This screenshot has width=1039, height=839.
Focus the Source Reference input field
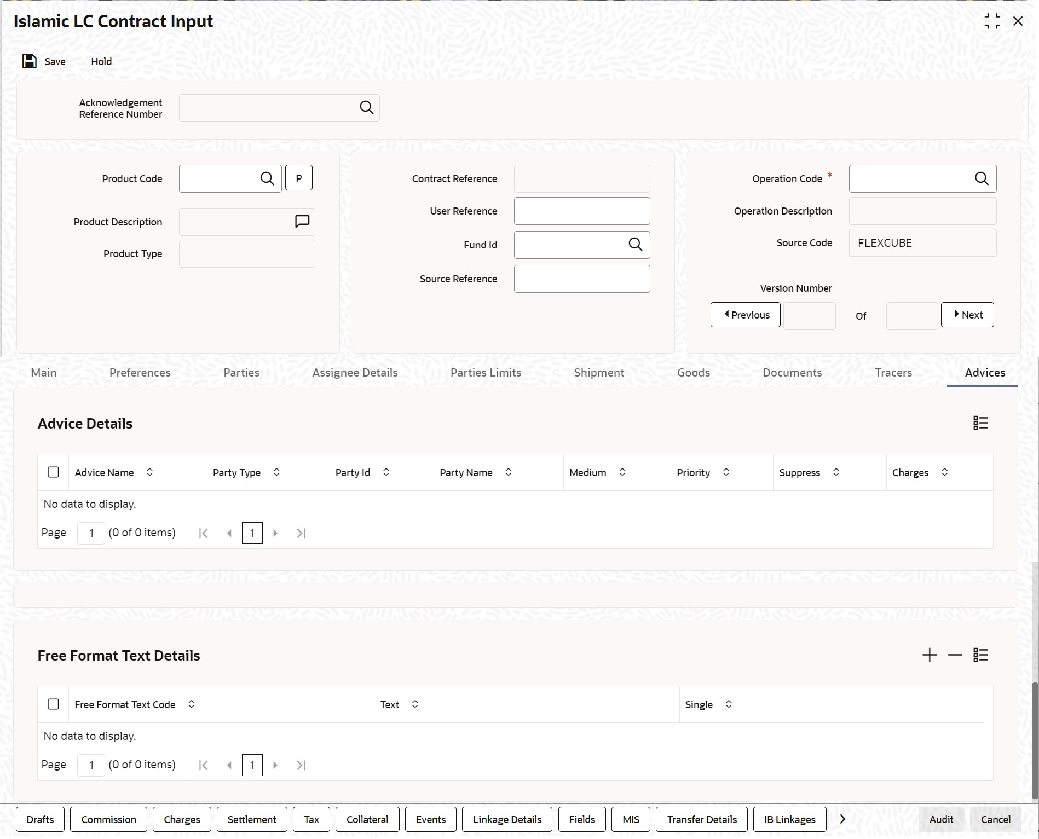[x=582, y=279]
